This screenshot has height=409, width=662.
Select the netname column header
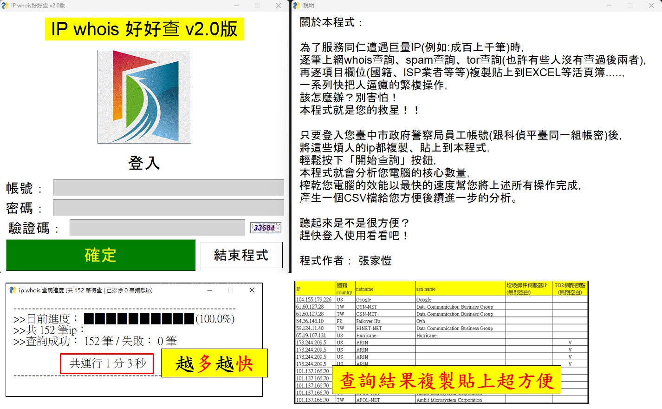(385, 289)
